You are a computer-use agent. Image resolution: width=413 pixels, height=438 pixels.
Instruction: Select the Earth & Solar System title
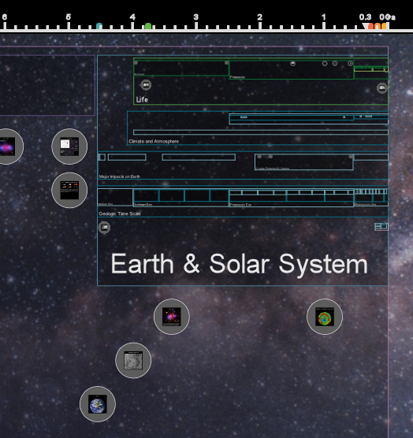coord(239,264)
